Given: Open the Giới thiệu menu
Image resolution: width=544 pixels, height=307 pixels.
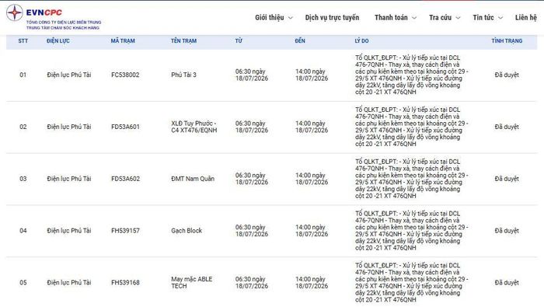Looking at the screenshot, I should tap(269, 17).
